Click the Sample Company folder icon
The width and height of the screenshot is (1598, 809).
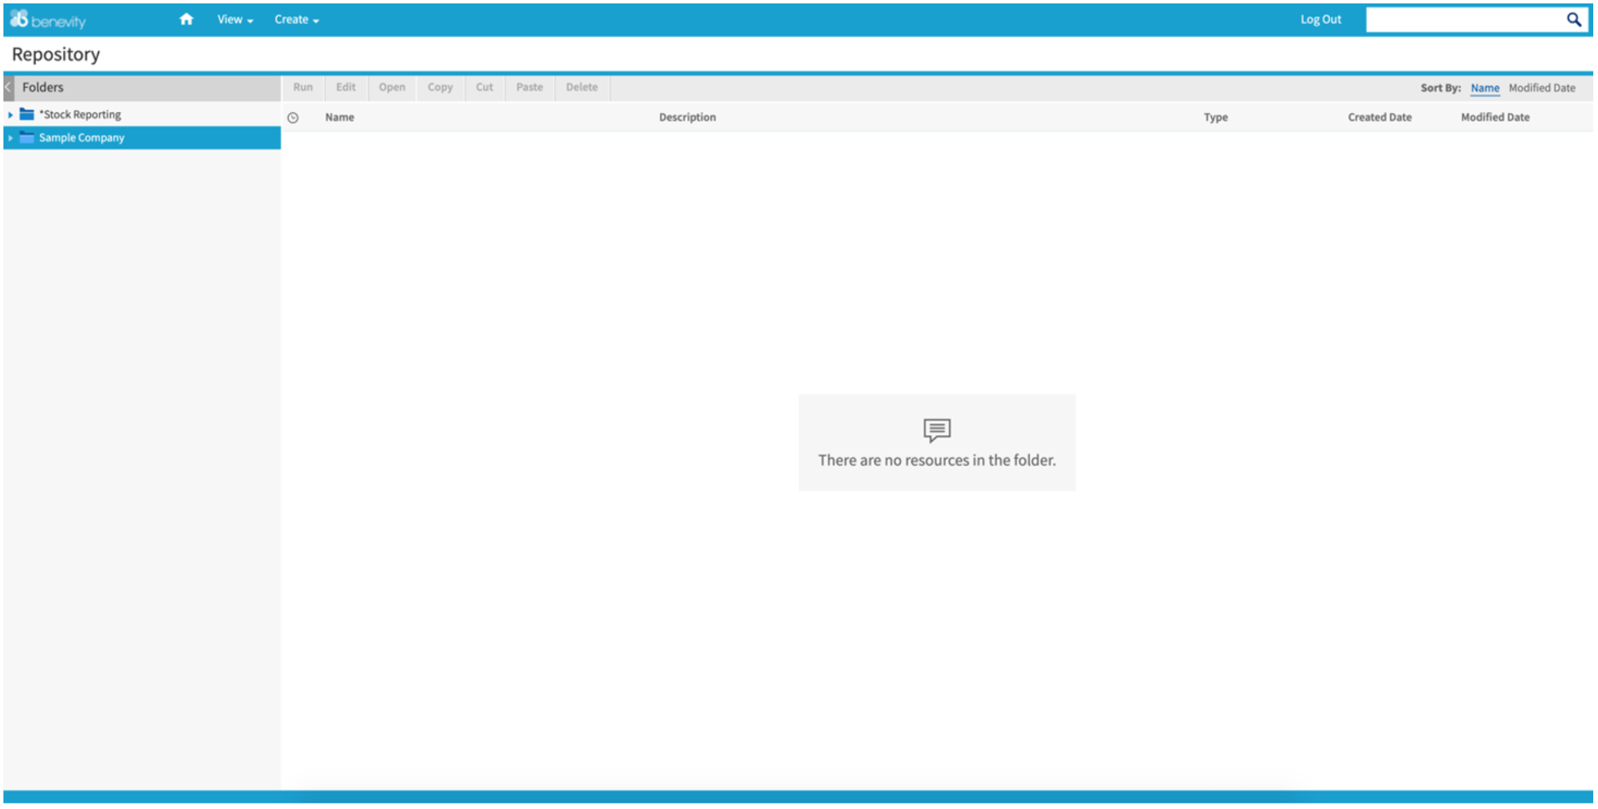click(x=26, y=138)
